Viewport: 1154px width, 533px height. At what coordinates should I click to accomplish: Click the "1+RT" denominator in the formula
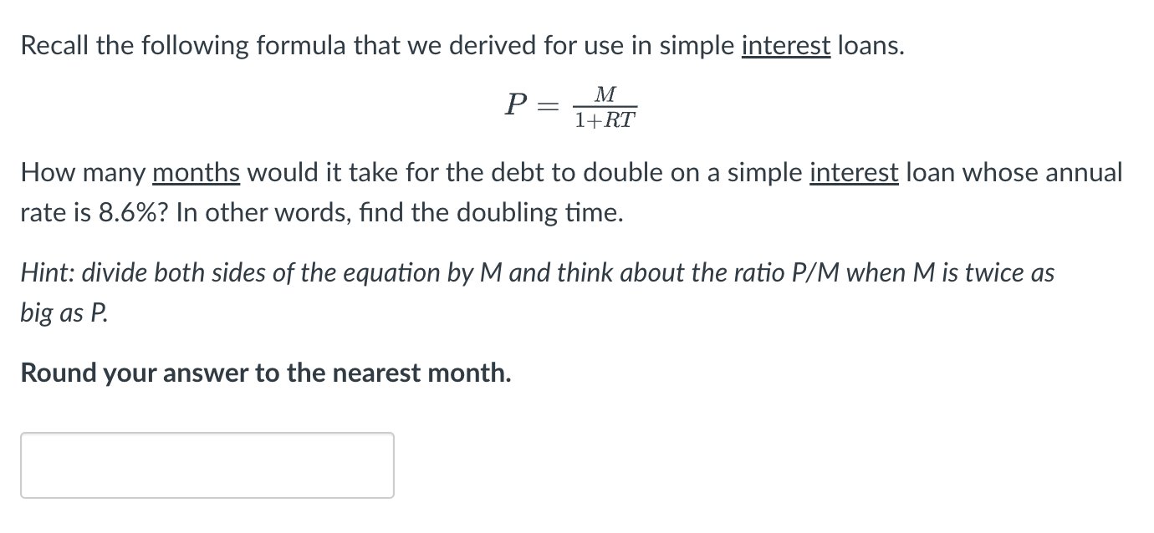[605, 119]
